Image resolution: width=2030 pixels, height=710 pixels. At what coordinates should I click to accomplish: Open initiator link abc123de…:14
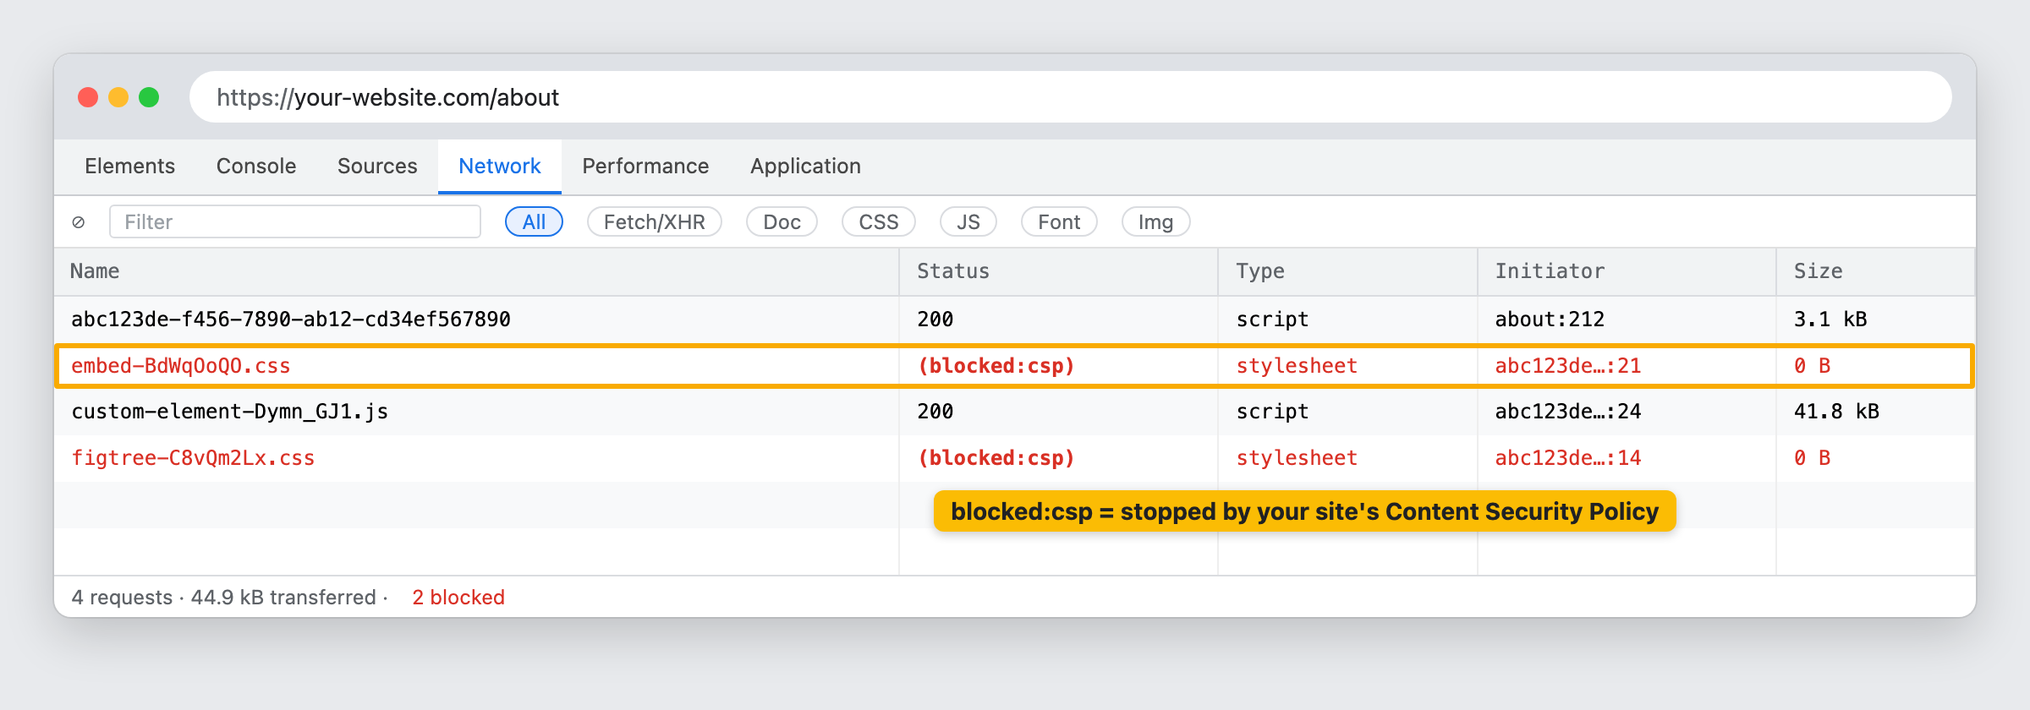pos(1568,458)
